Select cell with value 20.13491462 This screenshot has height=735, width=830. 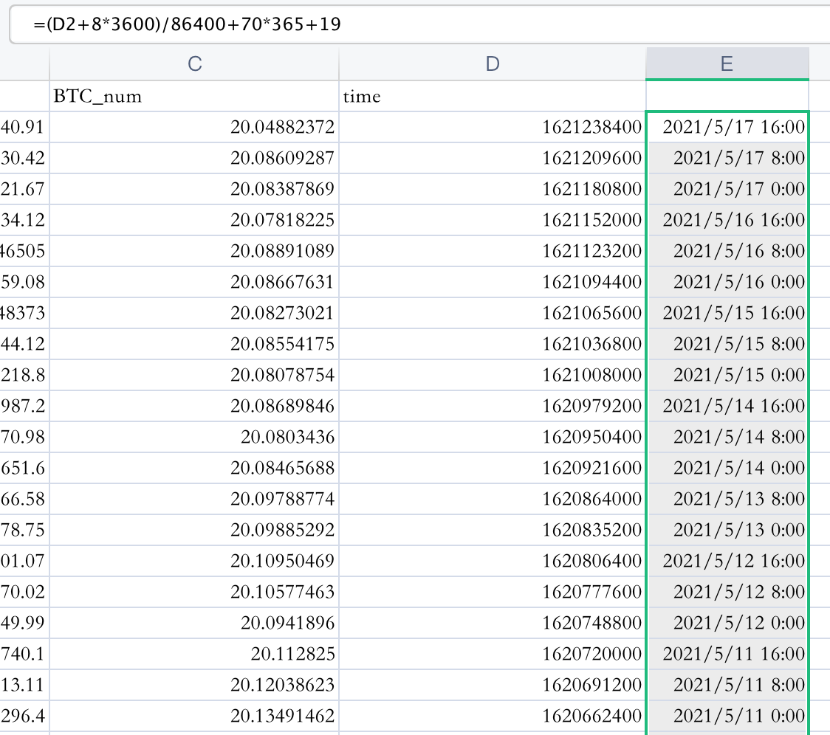[x=194, y=716]
